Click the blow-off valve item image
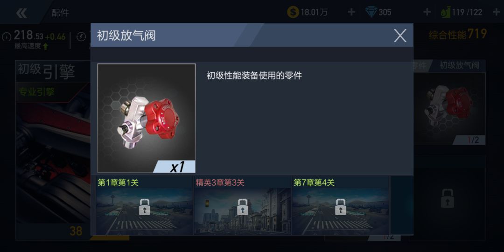Viewport: 504px width, 252px height. (146, 118)
